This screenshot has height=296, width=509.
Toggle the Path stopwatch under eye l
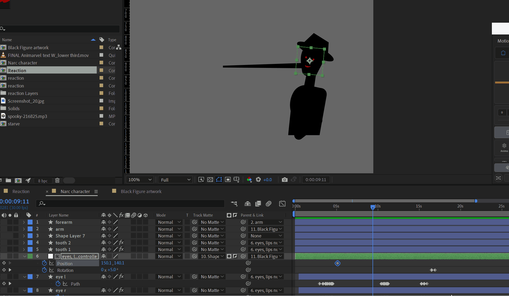(58, 284)
